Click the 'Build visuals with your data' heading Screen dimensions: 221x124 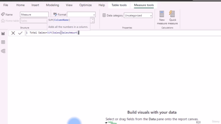(x=152, y=112)
